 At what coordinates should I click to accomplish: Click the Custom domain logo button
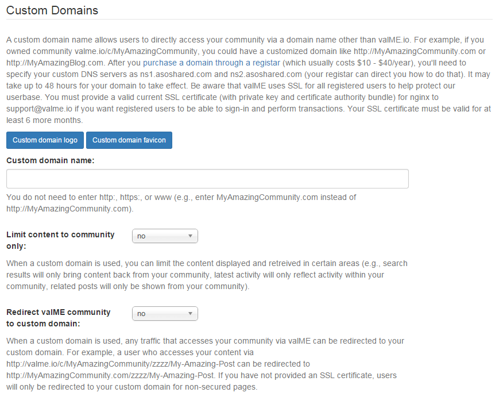[45, 140]
